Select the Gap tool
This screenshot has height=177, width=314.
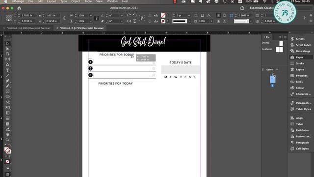8,59
